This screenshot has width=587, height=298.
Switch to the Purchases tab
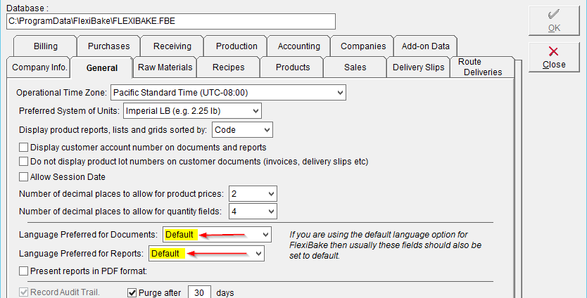[108, 46]
